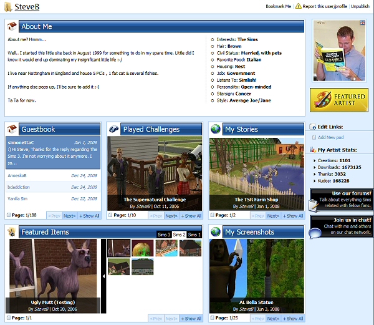Show all Played Challenges
Screen dimensions: 374x325
pos(191,215)
